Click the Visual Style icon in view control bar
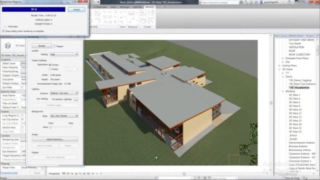320x180 pixels. coord(68,173)
